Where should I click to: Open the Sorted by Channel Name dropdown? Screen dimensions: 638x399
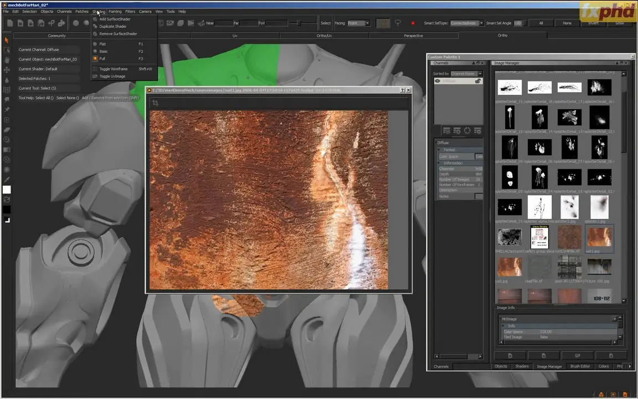pyautogui.click(x=466, y=74)
